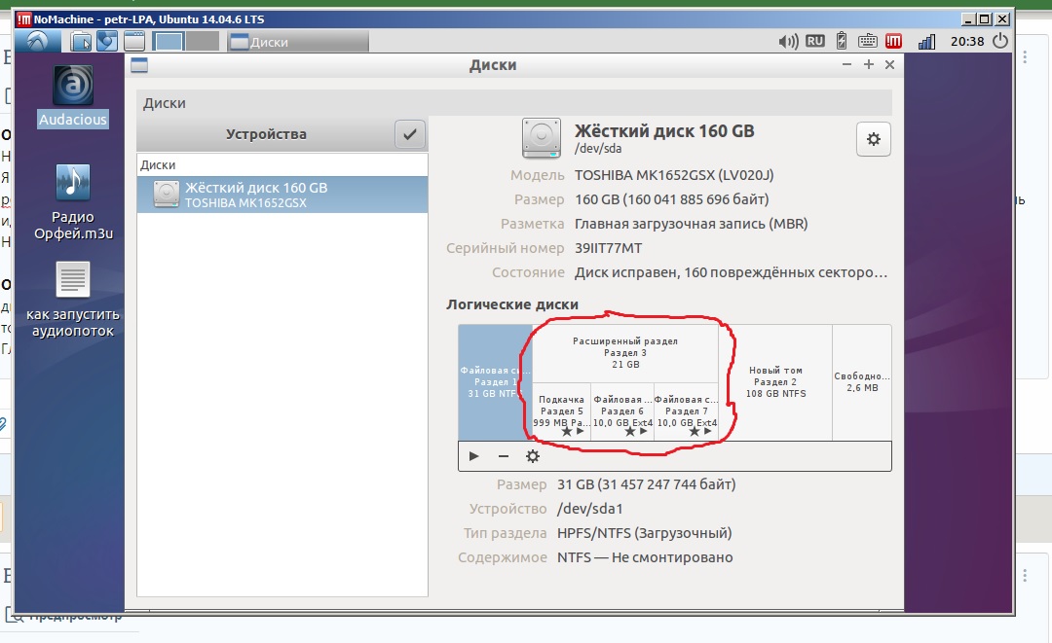
Task: Open the Lubuntu main menu button
Action: 38,42
